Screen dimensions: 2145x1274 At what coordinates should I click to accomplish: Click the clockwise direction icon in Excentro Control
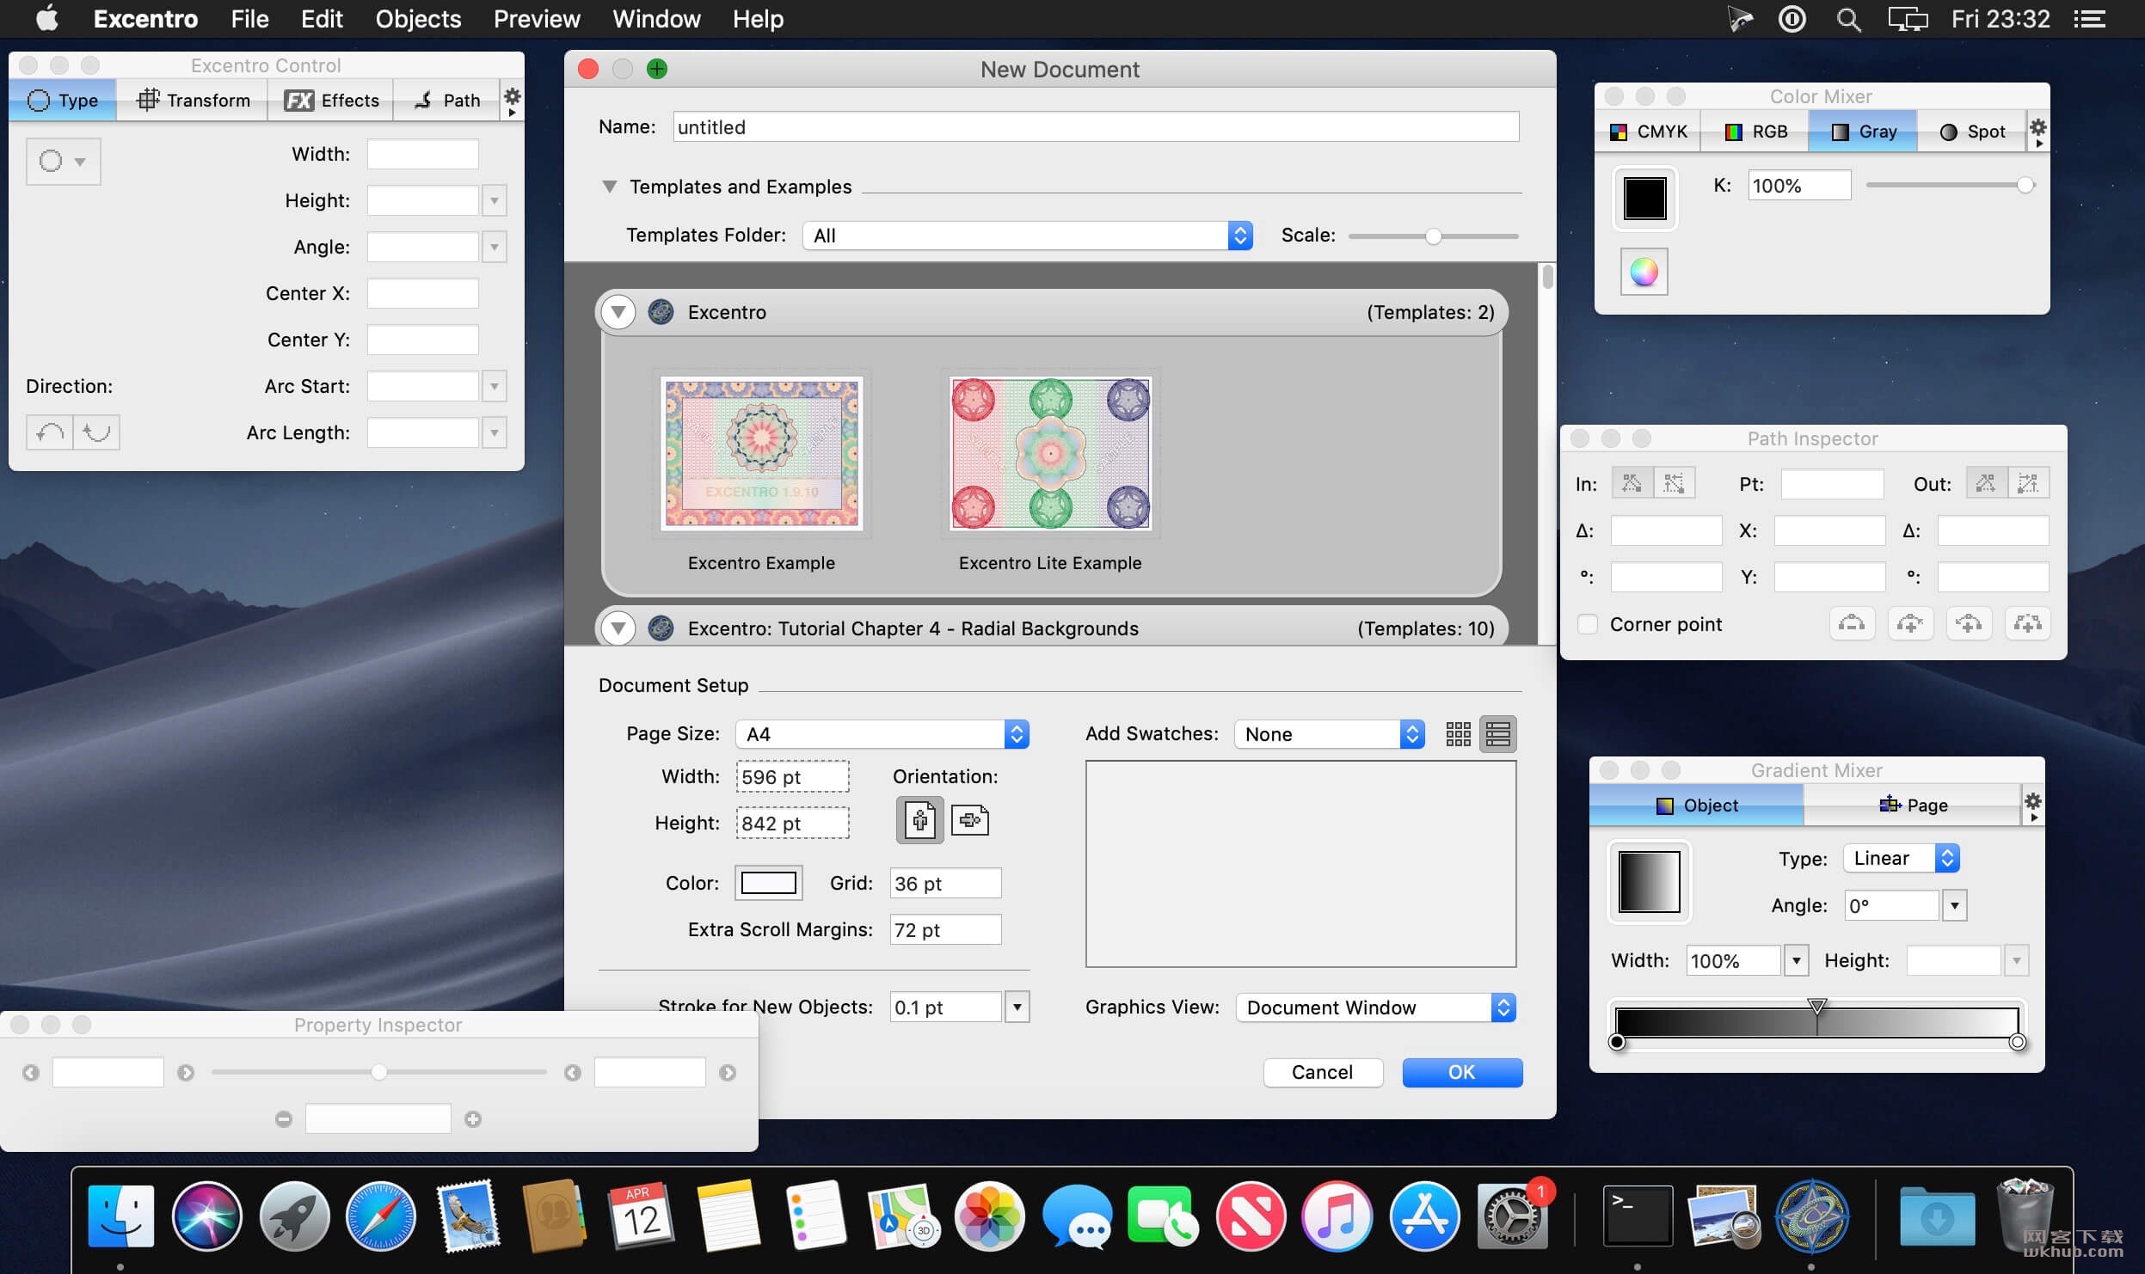coord(96,432)
